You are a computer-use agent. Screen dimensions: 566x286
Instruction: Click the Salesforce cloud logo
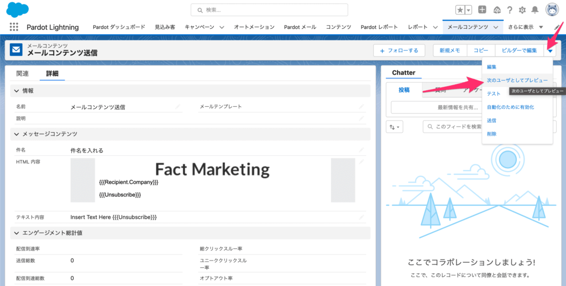coord(17,9)
